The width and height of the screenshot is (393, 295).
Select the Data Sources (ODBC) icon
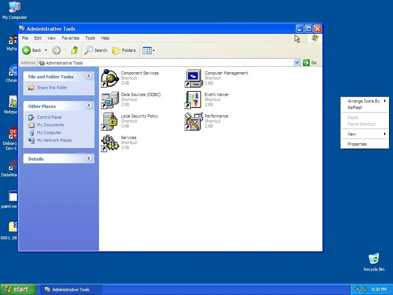tap(110, 100)
